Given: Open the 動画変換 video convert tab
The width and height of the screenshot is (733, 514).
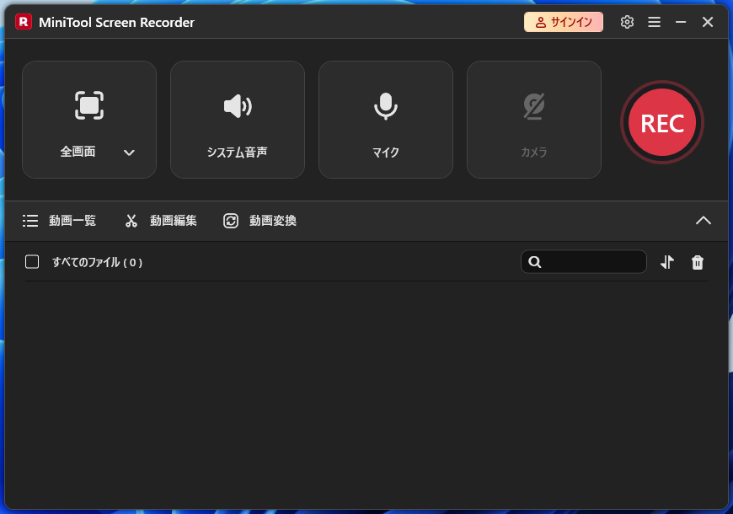Looking at the screenshot, I should coord(259,221).
